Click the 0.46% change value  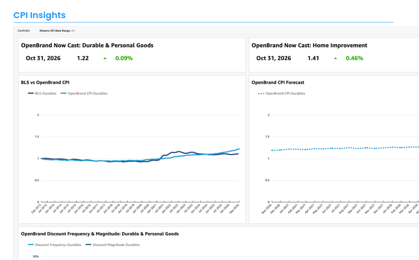(x=354, y=58)
